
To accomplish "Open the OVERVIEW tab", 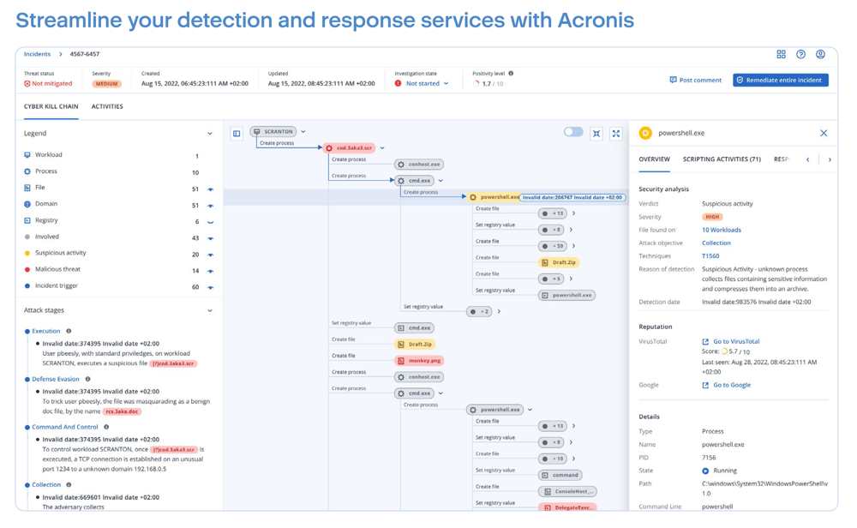I will click(654, 159).
